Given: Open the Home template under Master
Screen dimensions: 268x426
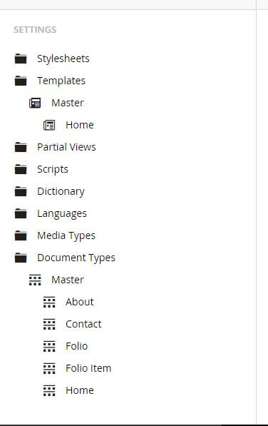Looking at the screenshot, I should 80,125.
